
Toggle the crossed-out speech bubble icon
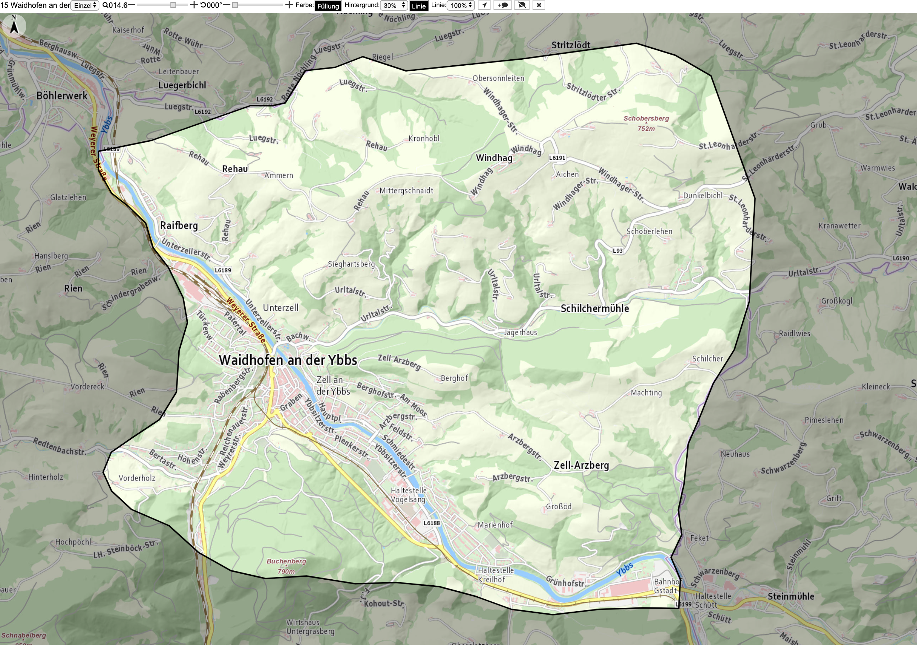pyautogui.click(x=522, y=5)
